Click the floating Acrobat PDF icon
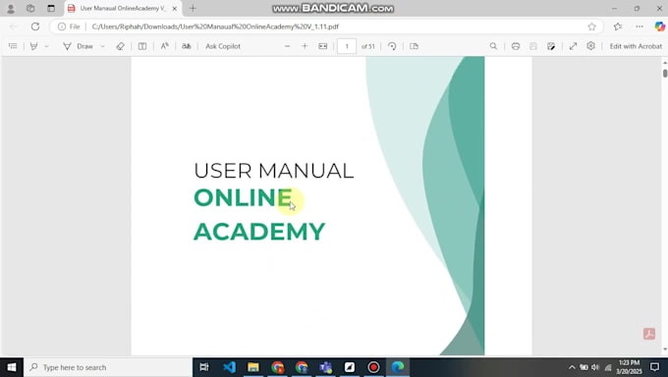The image size is (668, 377). click(649, 334)
